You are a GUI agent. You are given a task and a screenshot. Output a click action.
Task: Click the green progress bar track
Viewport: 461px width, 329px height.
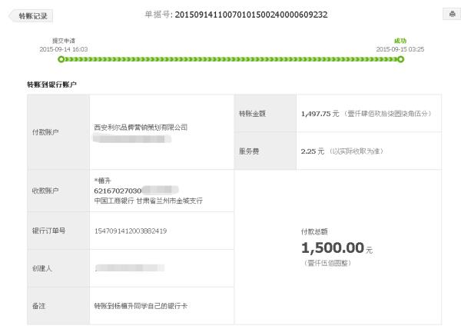[x=230, y=59]
